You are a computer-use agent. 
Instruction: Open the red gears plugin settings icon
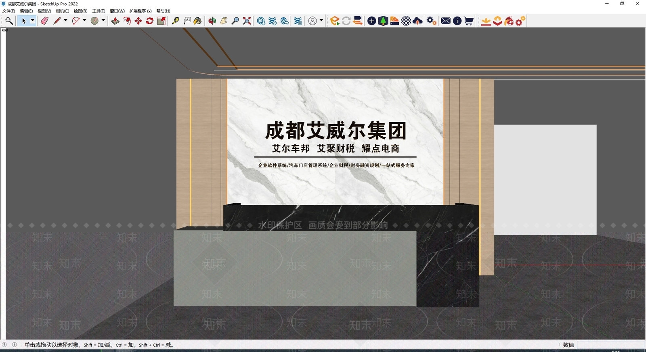[520, 21]
